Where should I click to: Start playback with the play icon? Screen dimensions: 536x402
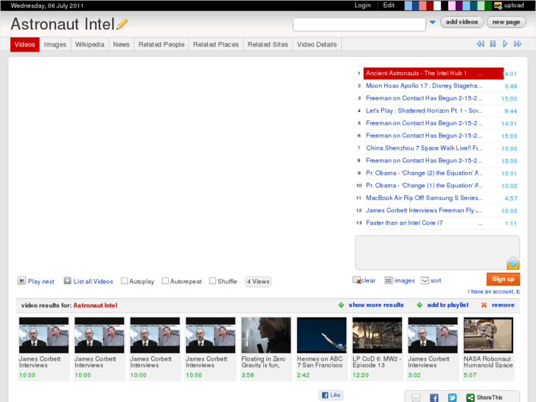[505, 44]
